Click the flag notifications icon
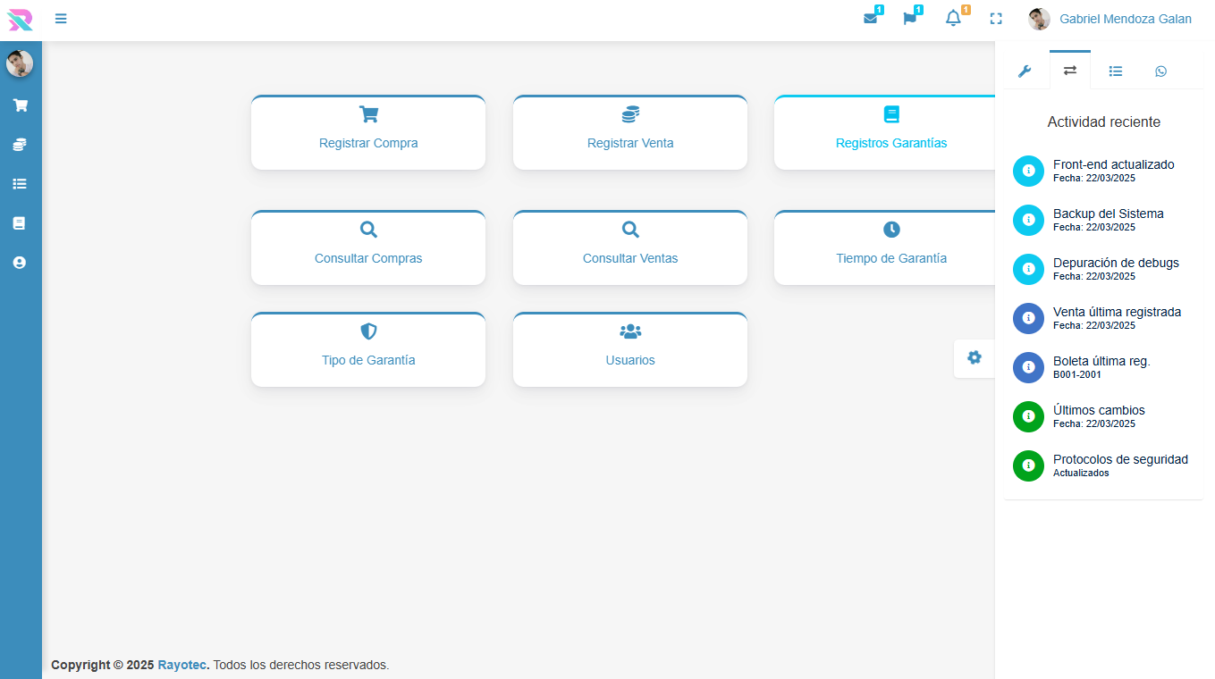This screenshot has height=679, width=1215. click(909, 19)
